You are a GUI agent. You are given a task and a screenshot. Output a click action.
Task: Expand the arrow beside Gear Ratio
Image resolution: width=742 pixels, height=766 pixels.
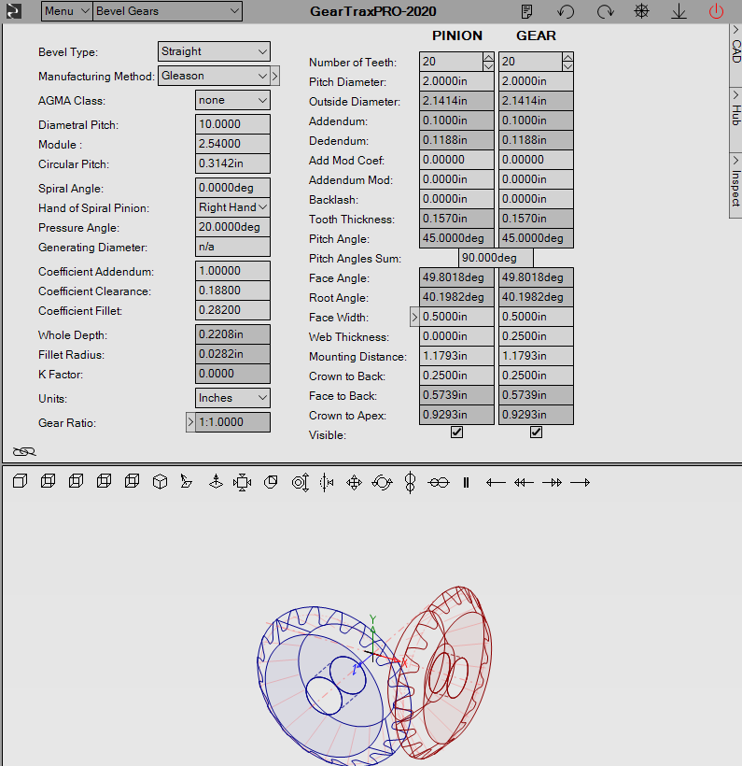click(190, 422)
